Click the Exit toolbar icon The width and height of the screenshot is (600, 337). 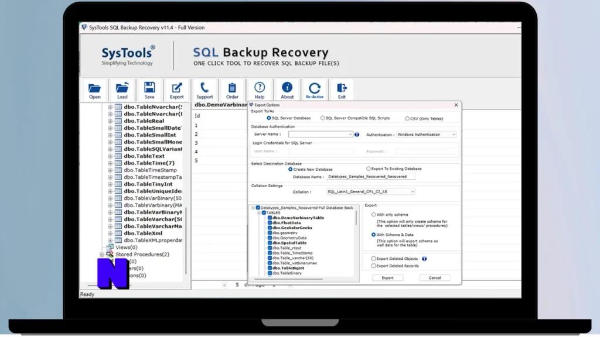pyautogui.click(x=342, y=88)
